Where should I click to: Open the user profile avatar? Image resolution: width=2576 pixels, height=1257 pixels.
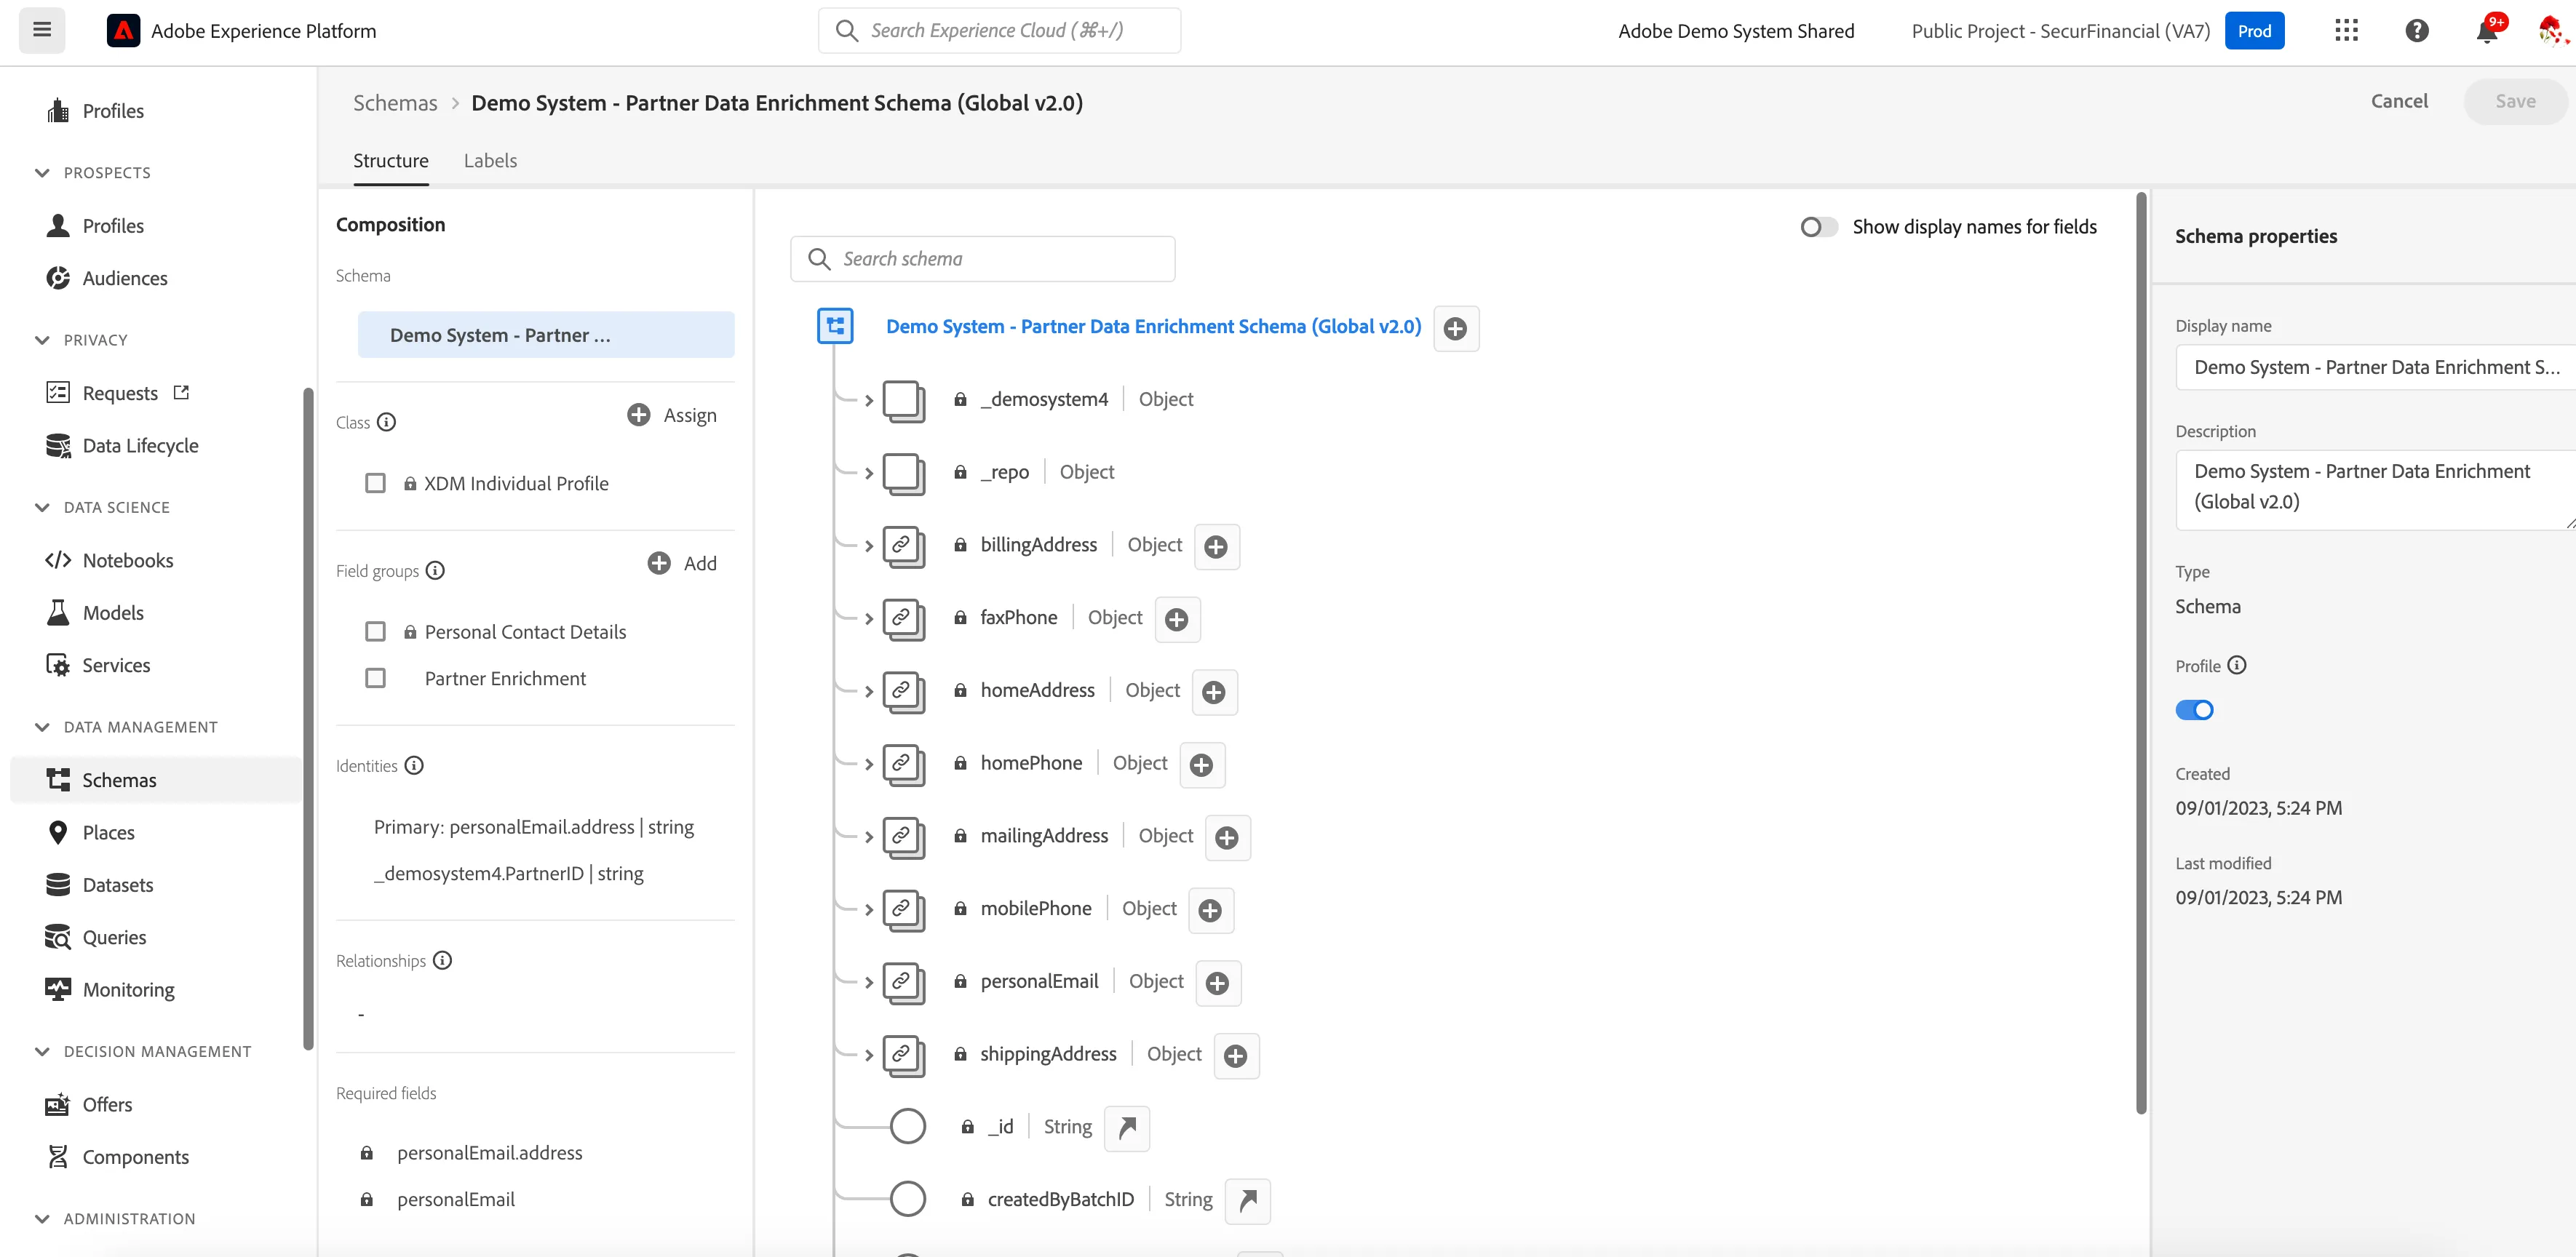(2551, 31)
